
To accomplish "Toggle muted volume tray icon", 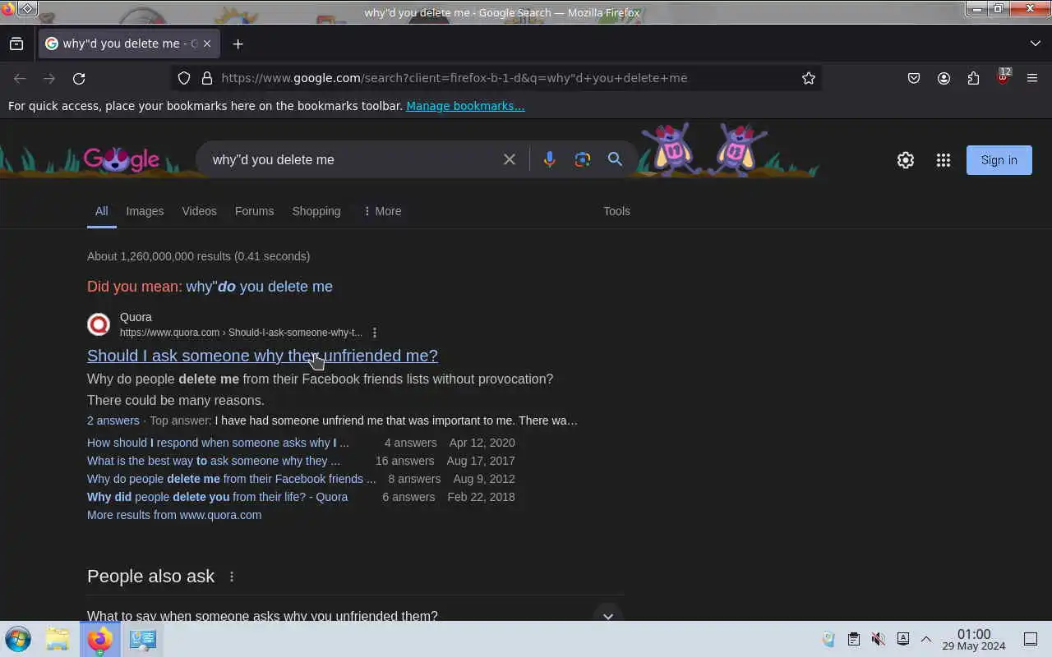I will coord(878,639).
